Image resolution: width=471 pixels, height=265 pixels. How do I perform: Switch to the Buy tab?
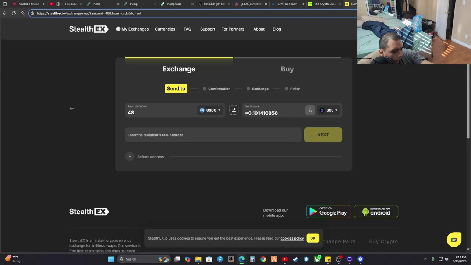click(287, 69)
